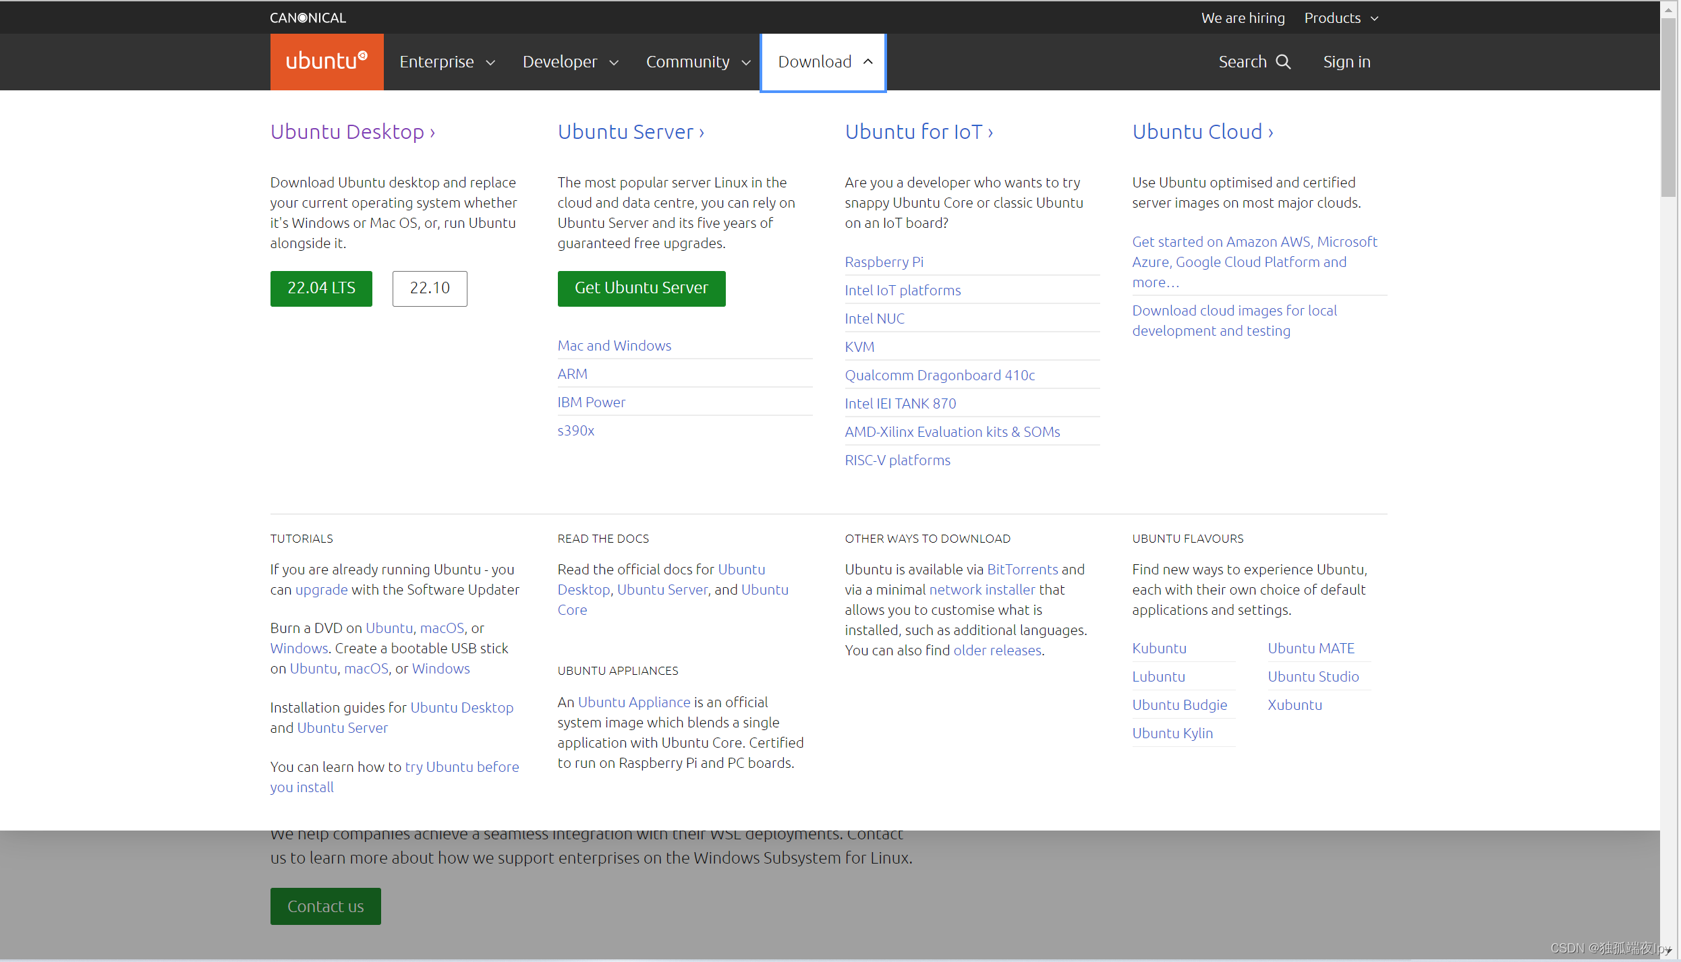Open Raspberry Pi link
This screenshot has width=1681, height=962.
pyautogui.click(x=884, y=262)
